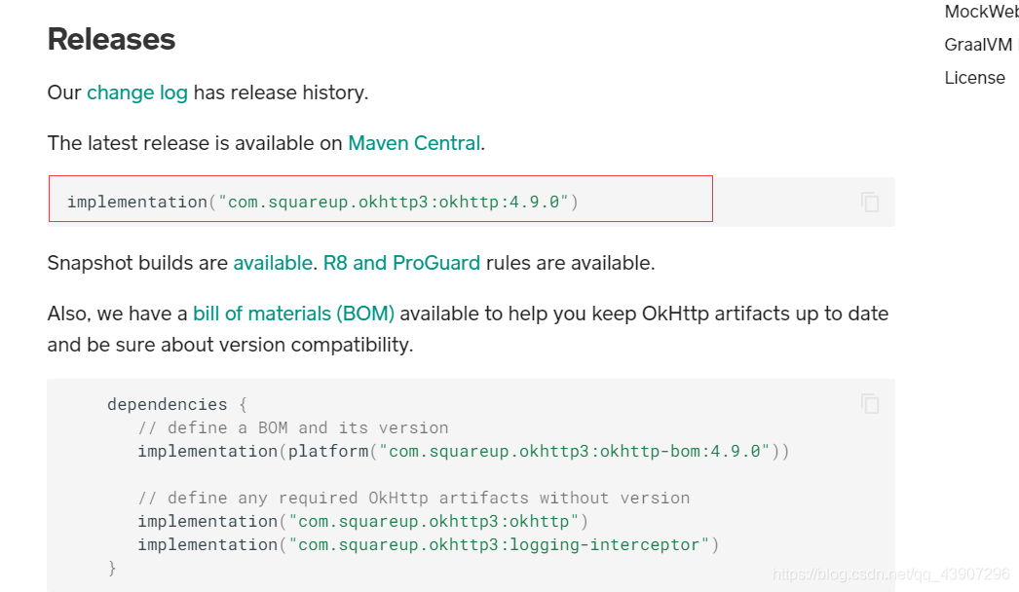The height and width of the screenshot is (592, 1019).
Task: Click the 'define a BOM and its version' comment
Action: (293, 427)
